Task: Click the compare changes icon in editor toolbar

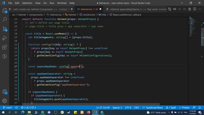Action: [170, 9]
